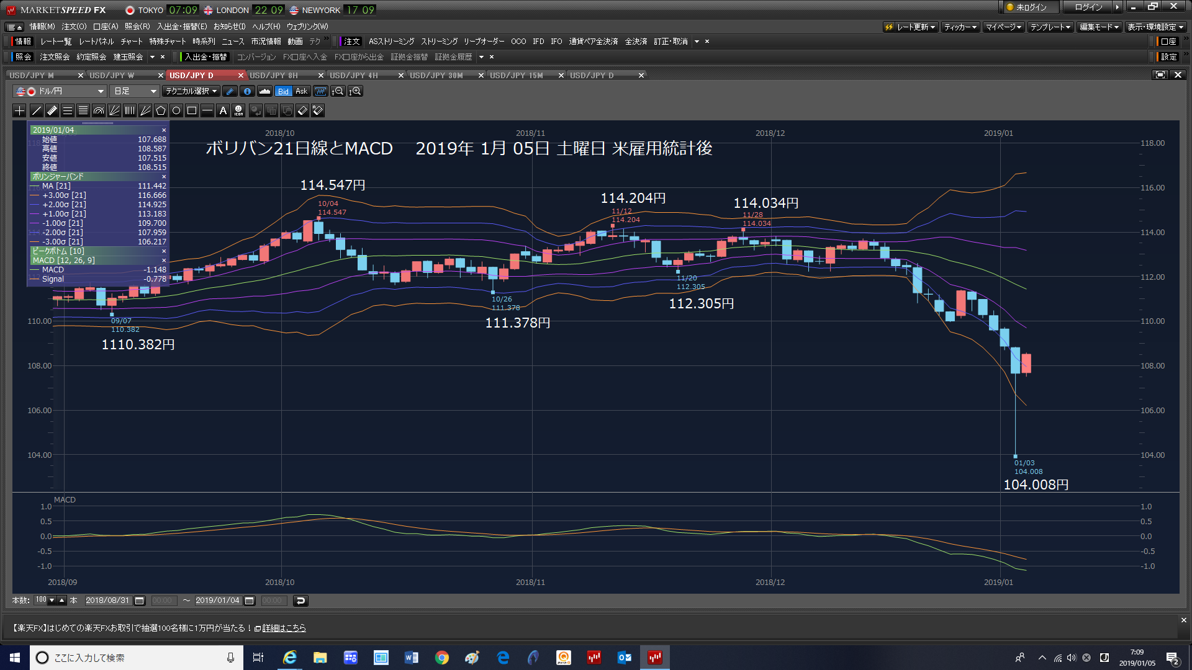Open the bar count 100 dropdown
Image resolution: width=1192 pixels, height=670 pixels.
(52, 601)
